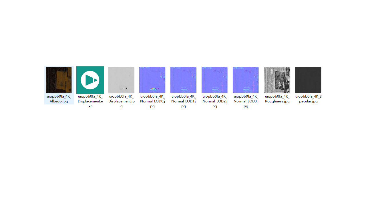The height and width of the screenshot is (206, 366).
Task: Click the file name uiopbb0fa_4K_Normal_LOD3.jpg
Action: [x=246, y=101]
